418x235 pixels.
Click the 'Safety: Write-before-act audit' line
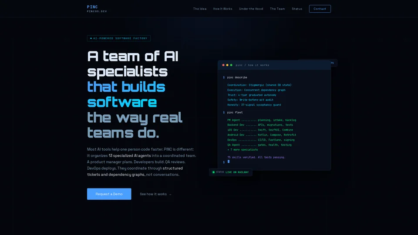[x=250, y=100]
